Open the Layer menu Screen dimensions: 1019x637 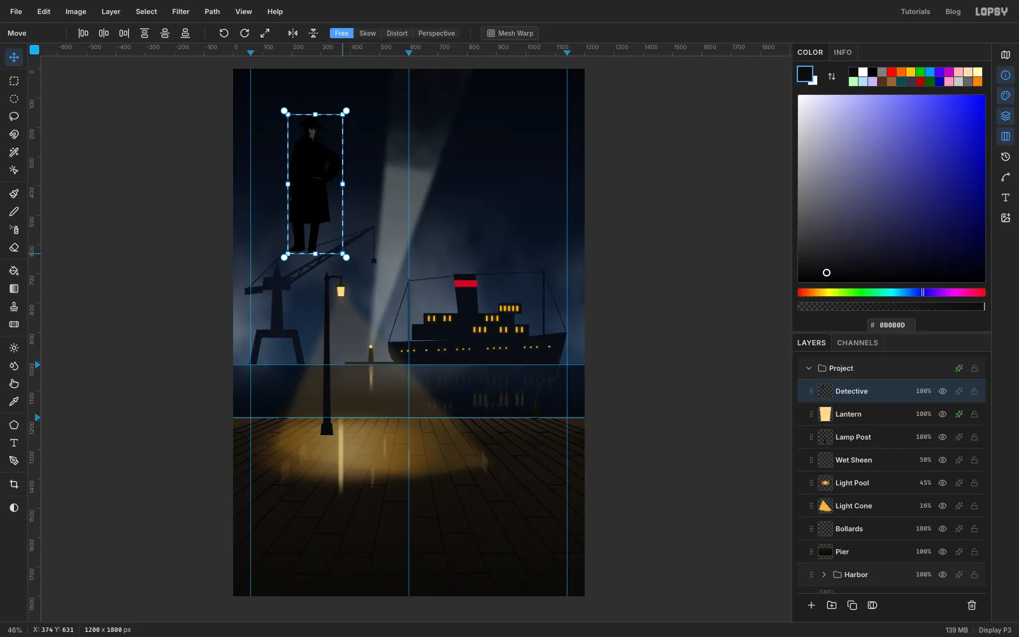coord(111,11)
